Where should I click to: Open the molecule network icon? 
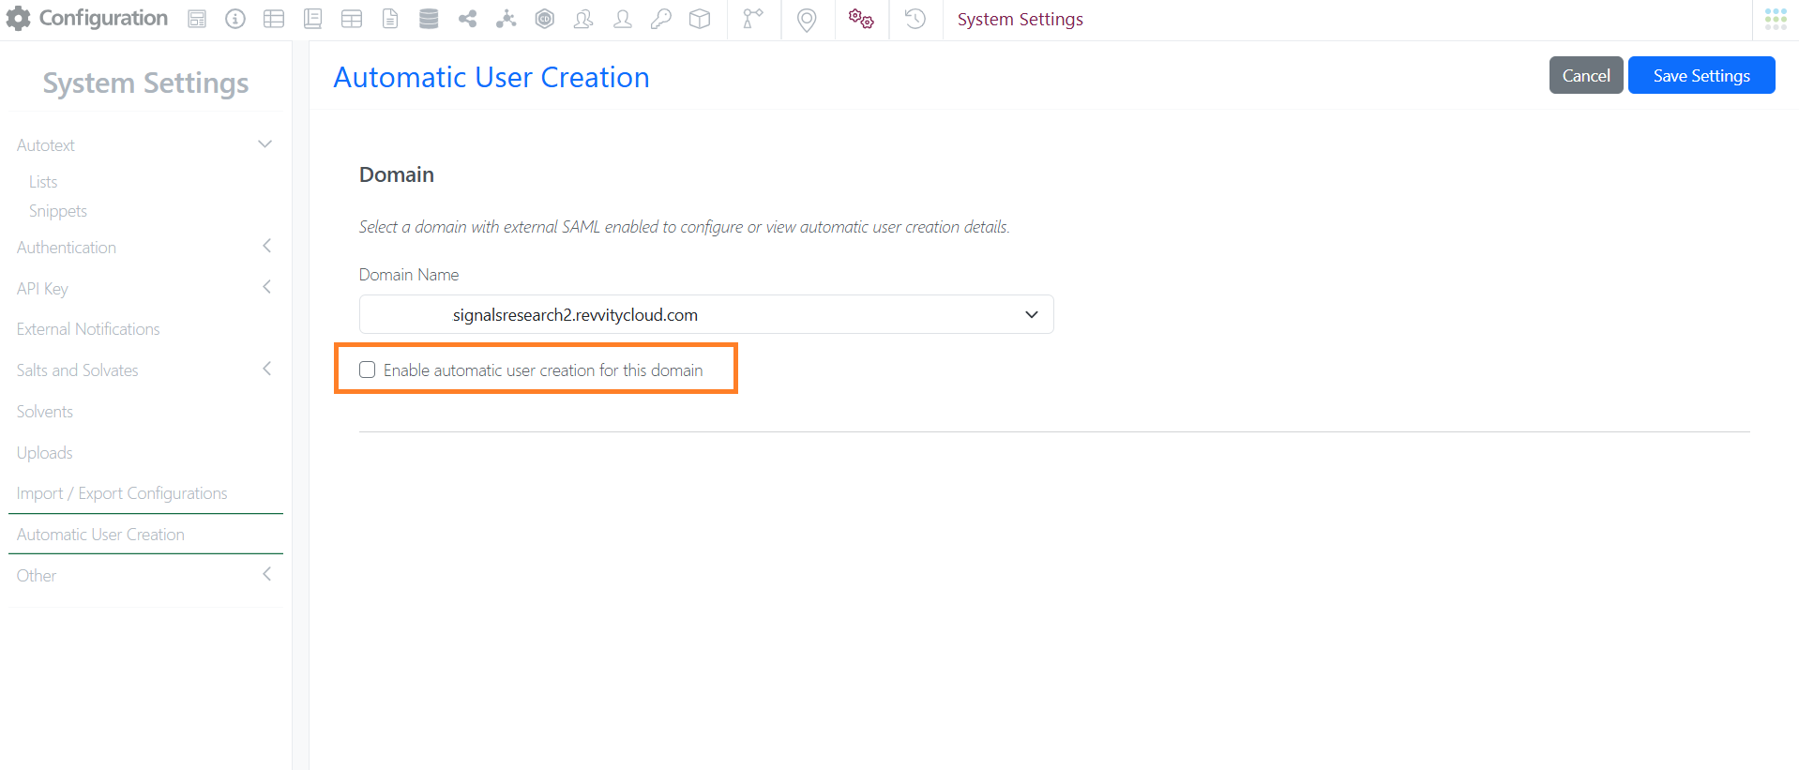click(506, 19)
